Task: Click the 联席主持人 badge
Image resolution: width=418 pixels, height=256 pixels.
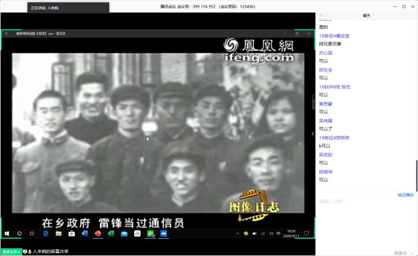Action: (11, 252)
